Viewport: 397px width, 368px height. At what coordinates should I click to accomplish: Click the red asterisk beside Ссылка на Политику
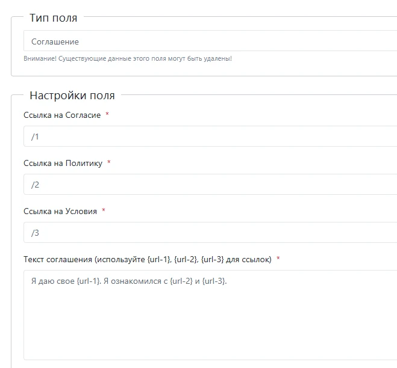click(x=109, y=162)
